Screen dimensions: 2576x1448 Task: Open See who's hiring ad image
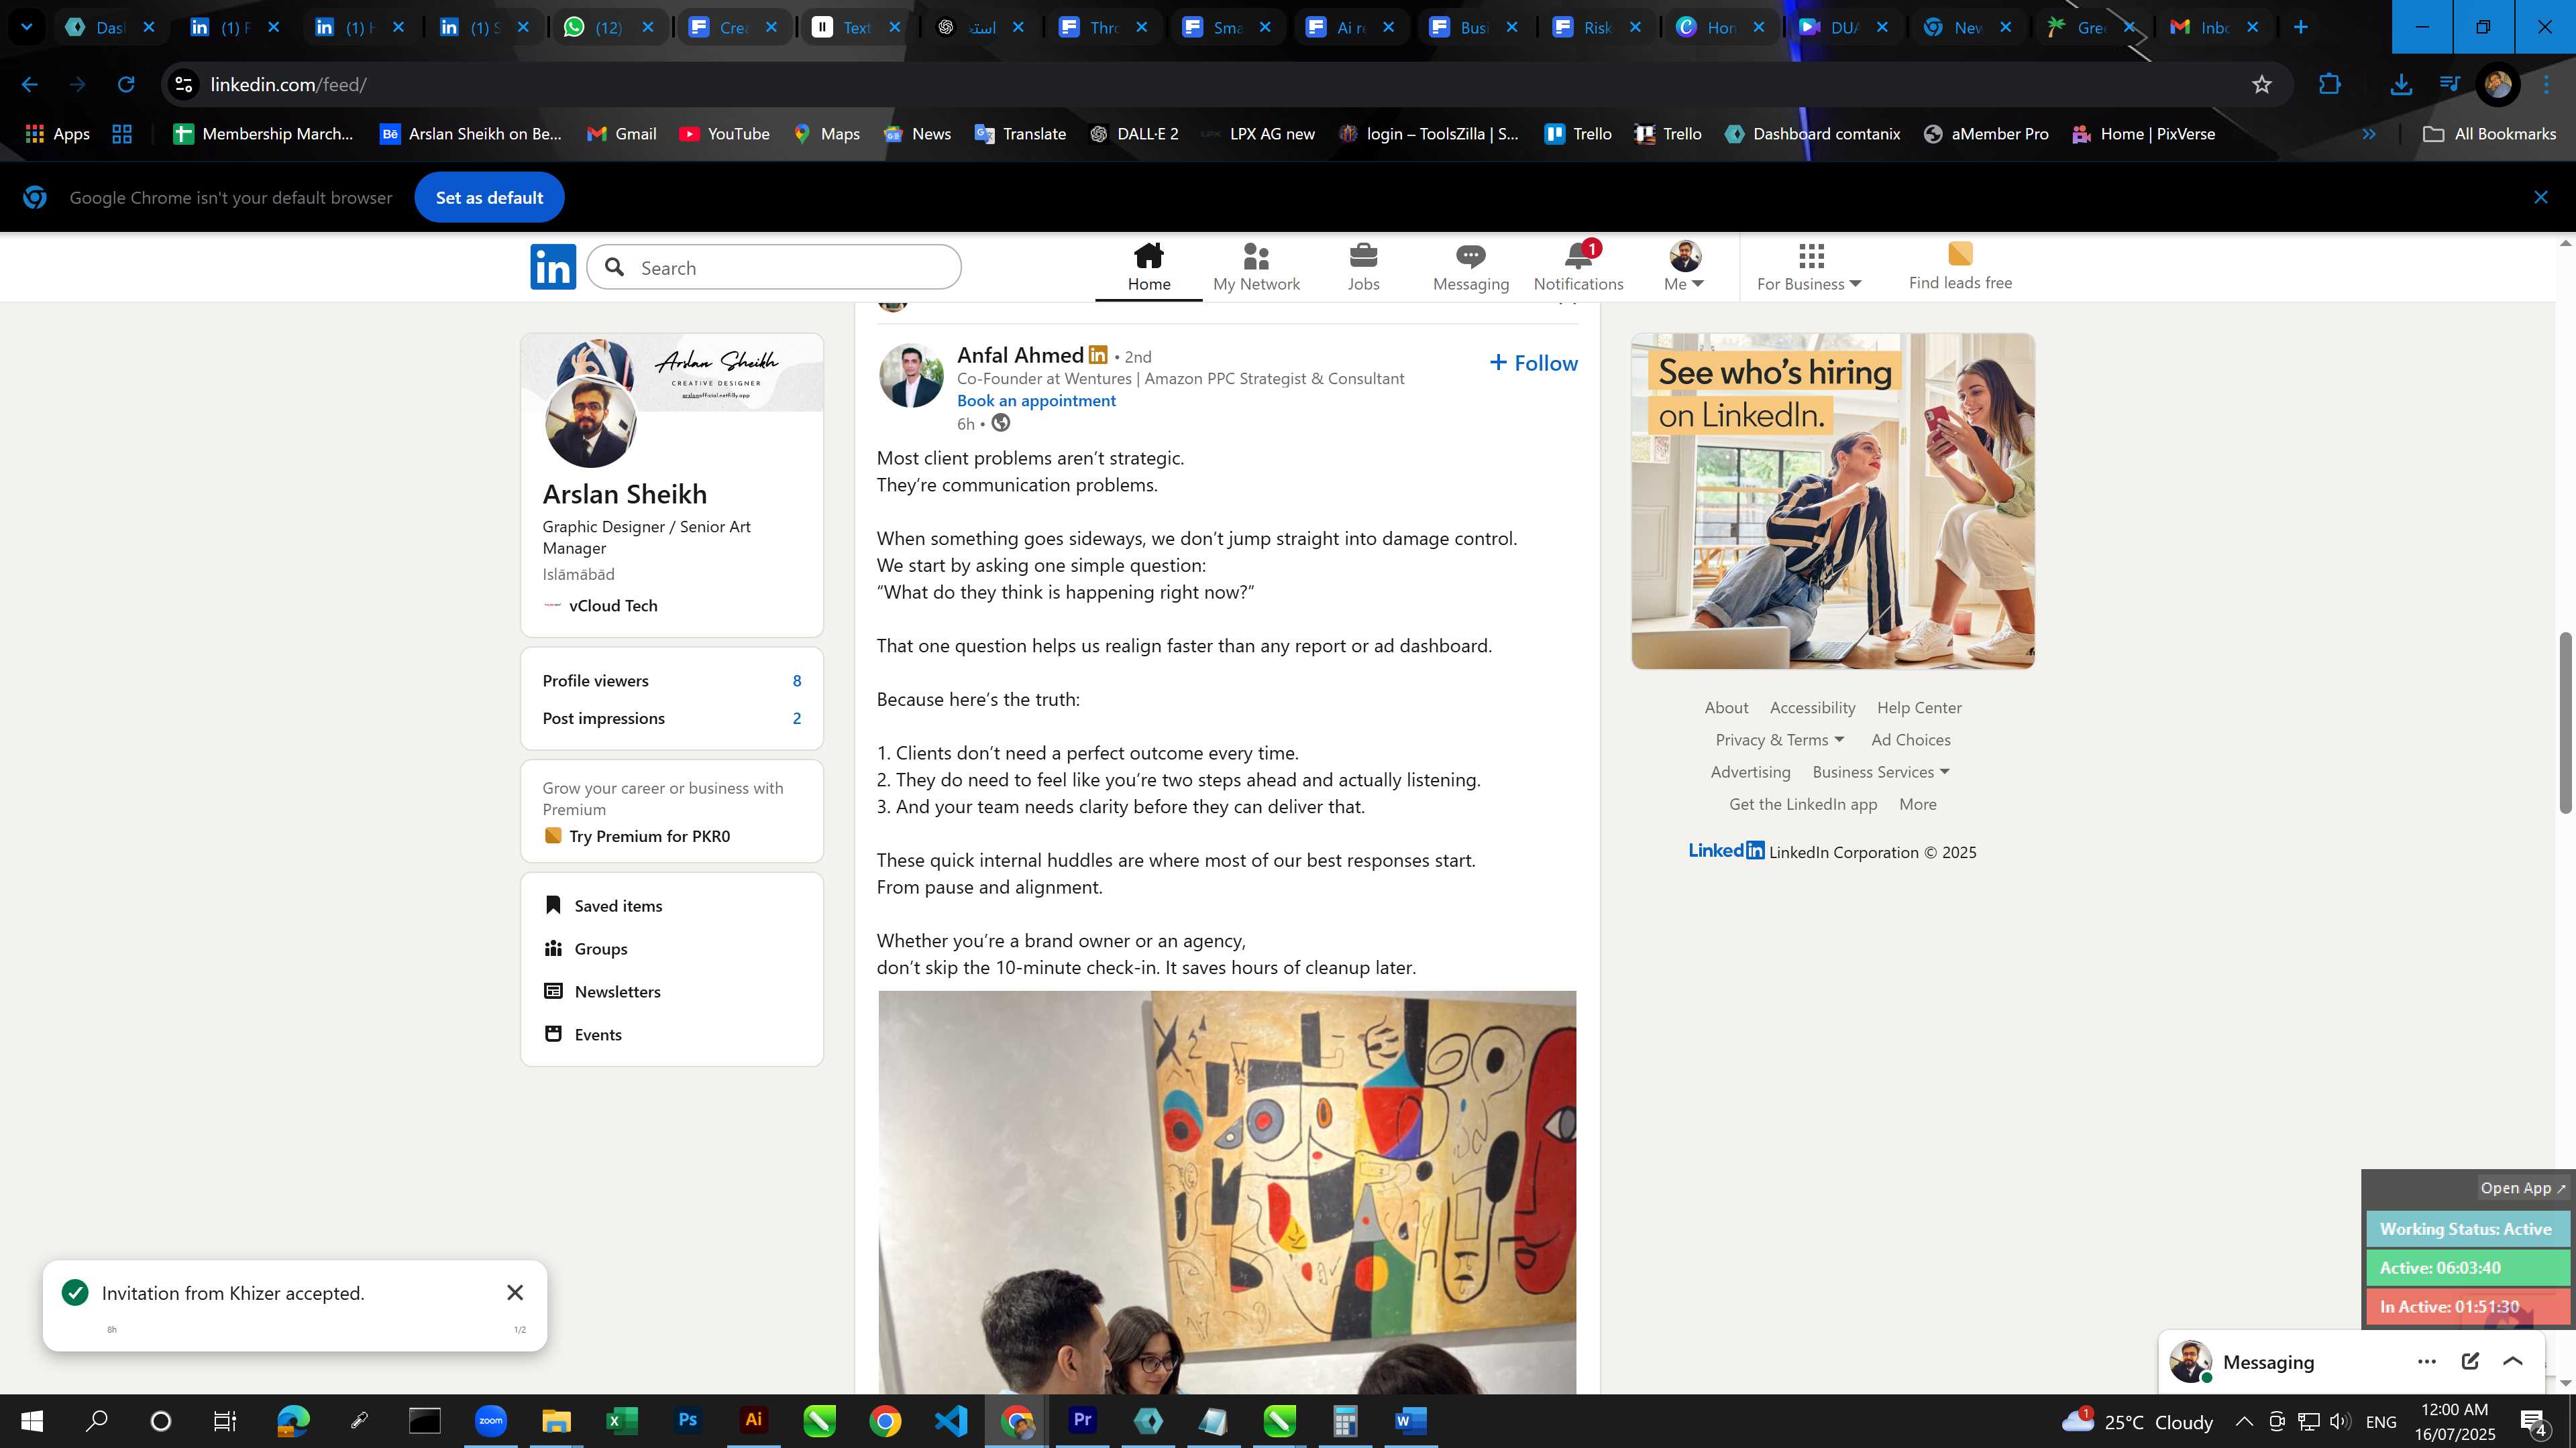click(1832, 501)
